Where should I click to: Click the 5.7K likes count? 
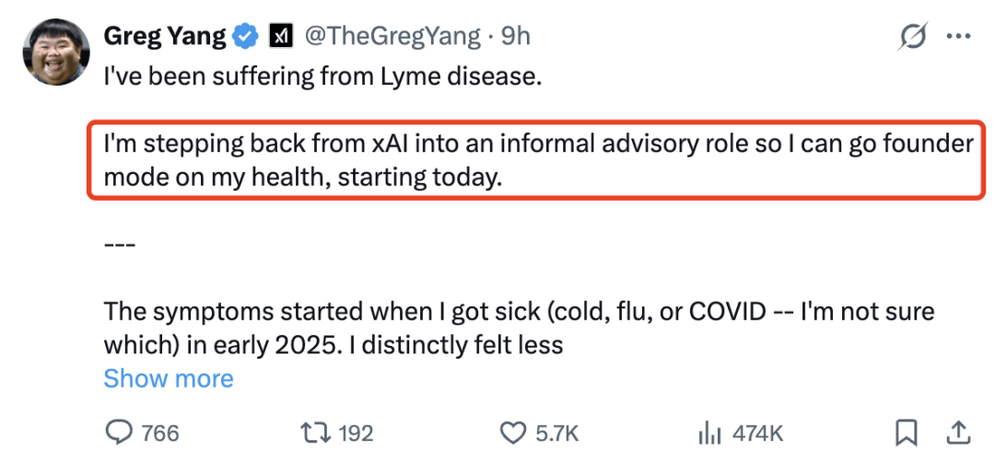(x=557, y=432)
